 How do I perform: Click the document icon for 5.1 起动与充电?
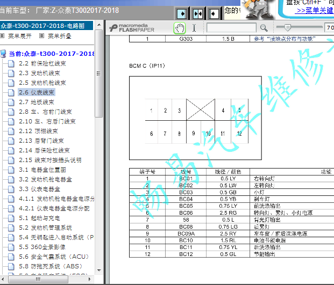[11, 218]
